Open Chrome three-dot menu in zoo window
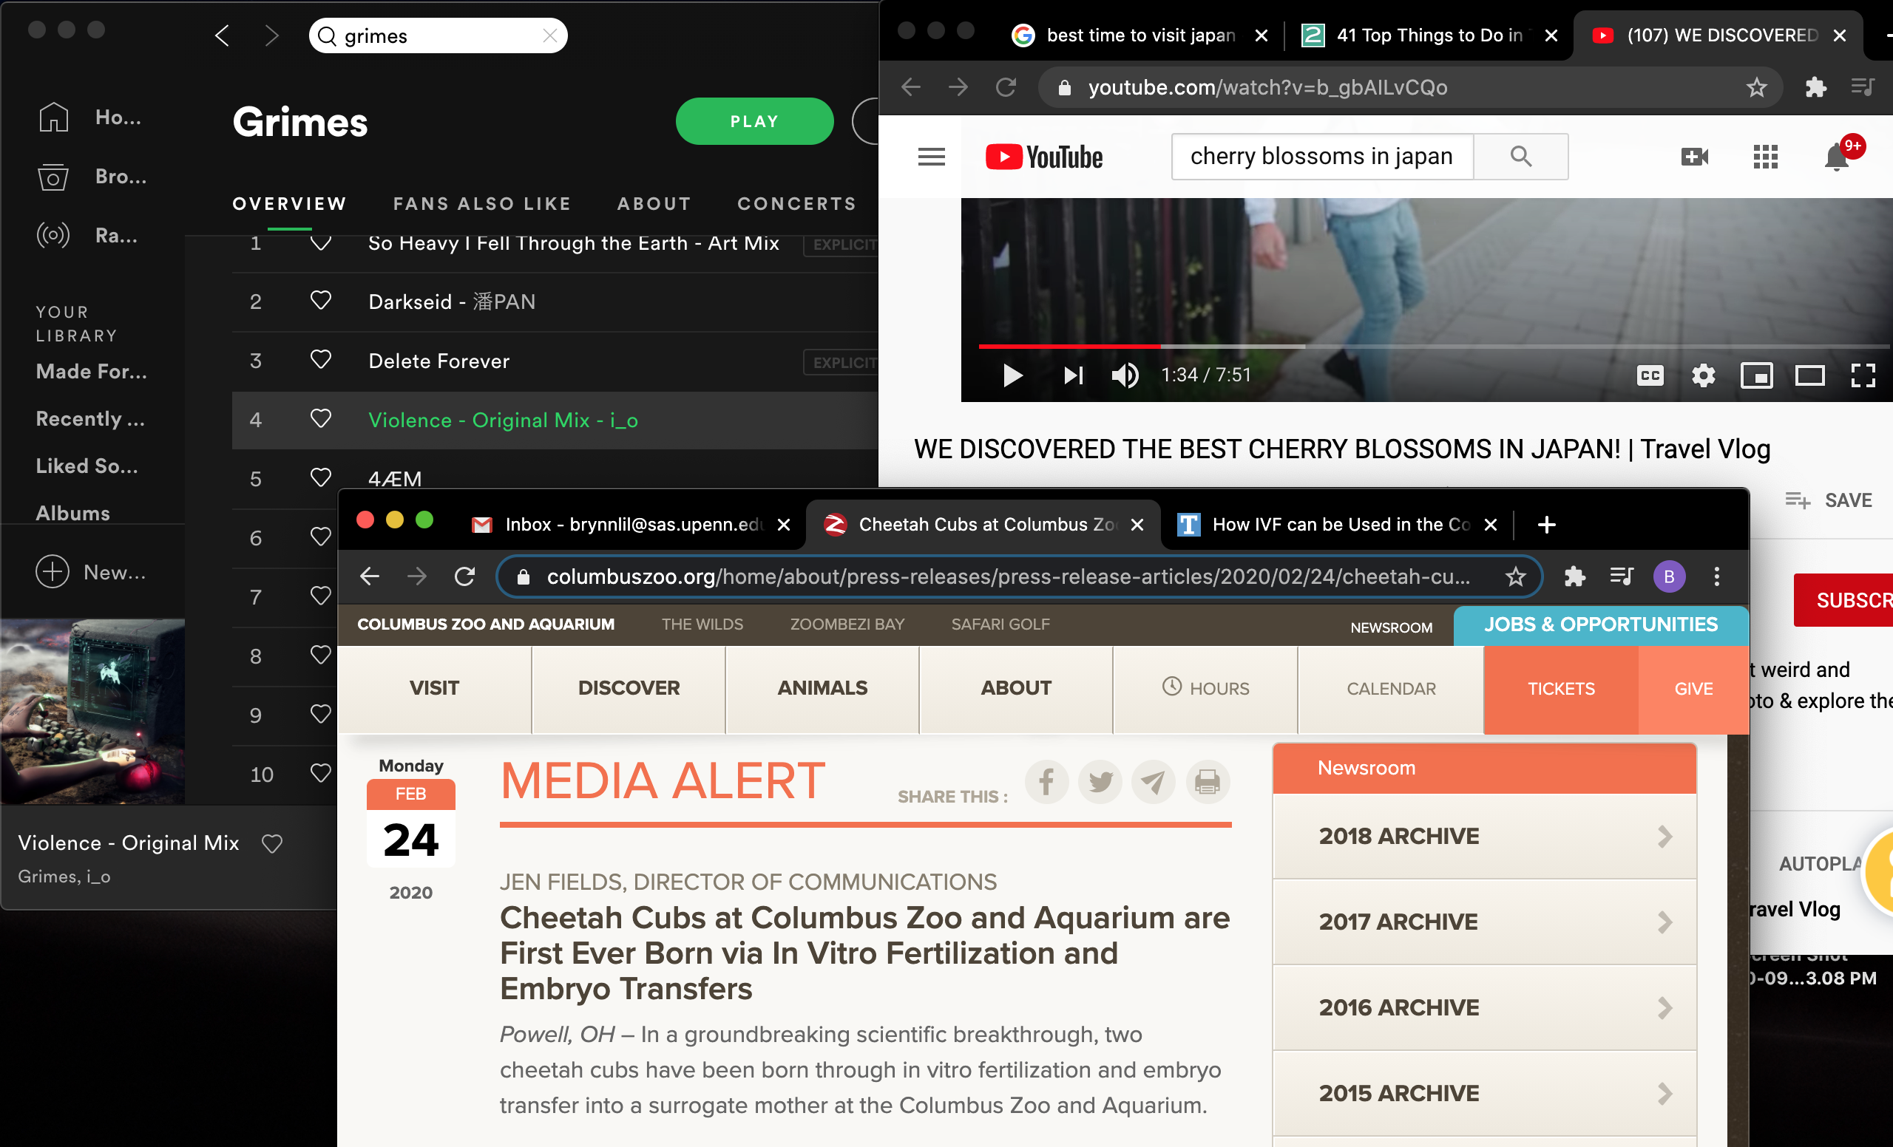This screenshot has width=1893, height=1147. point(1717,576)
